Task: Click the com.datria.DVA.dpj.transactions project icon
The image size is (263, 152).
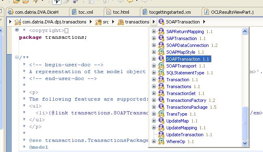Action: (x=18, y=22)
